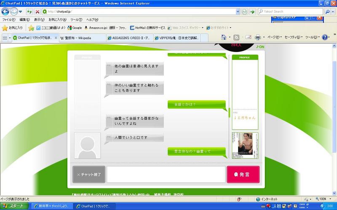Click the partner's profile photo thumbnail
Viewport: 337px width, 210px height.
245,145
